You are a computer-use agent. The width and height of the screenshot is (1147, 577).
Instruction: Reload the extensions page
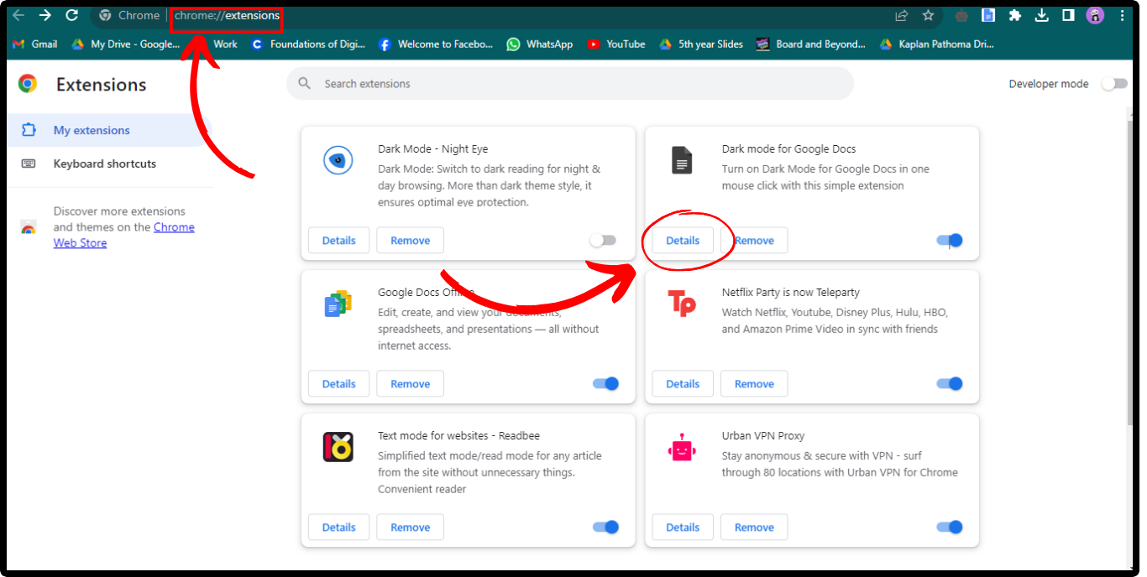pos(72,15)
